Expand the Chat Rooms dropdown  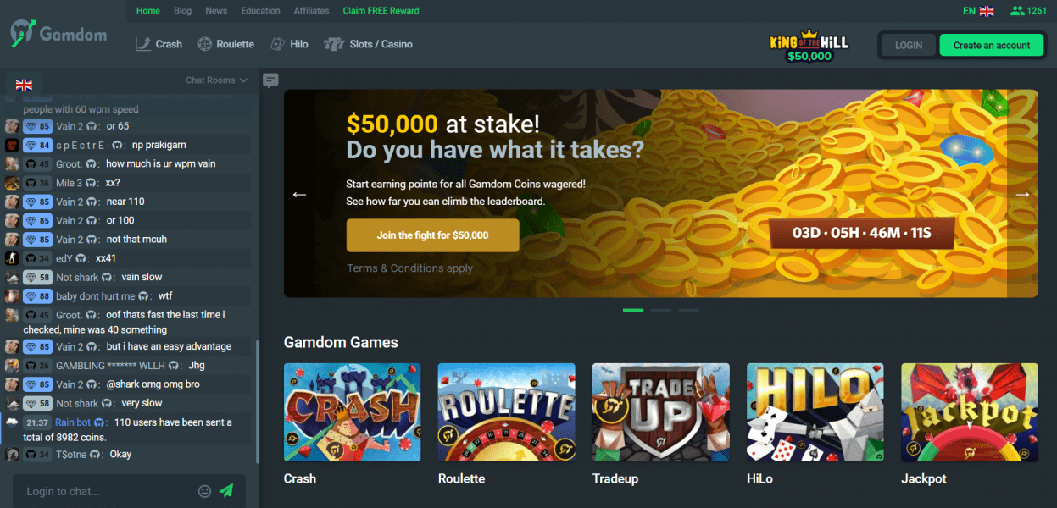click(x=216, y=80)
